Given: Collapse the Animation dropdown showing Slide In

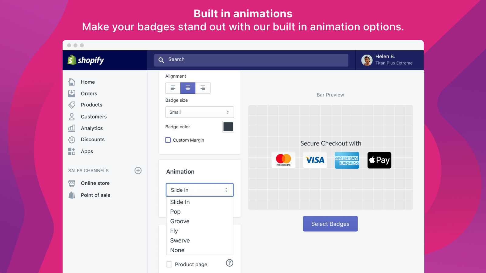Looking at the screenshot, I should click(200, 190).
